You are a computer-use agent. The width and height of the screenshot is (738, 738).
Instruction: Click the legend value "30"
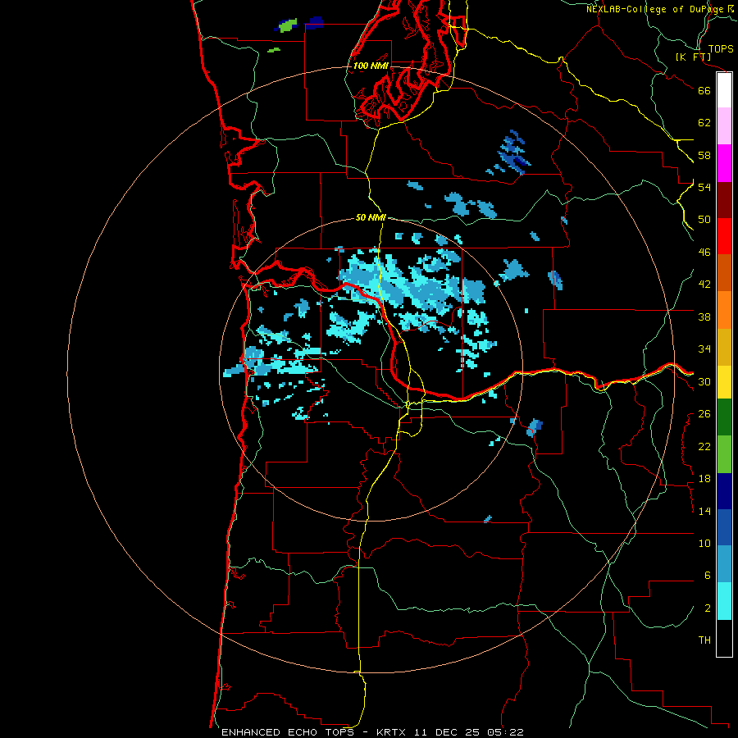pyautogui.click(x=704, y=381)
